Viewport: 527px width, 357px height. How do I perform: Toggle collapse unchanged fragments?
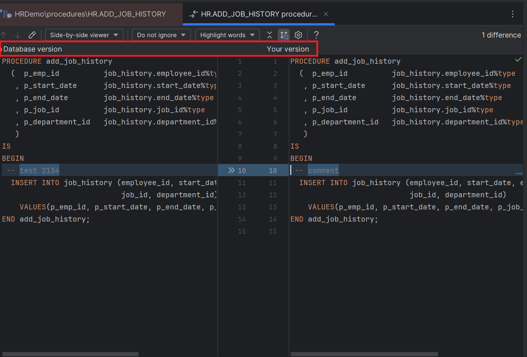click(x=269, y=35)
